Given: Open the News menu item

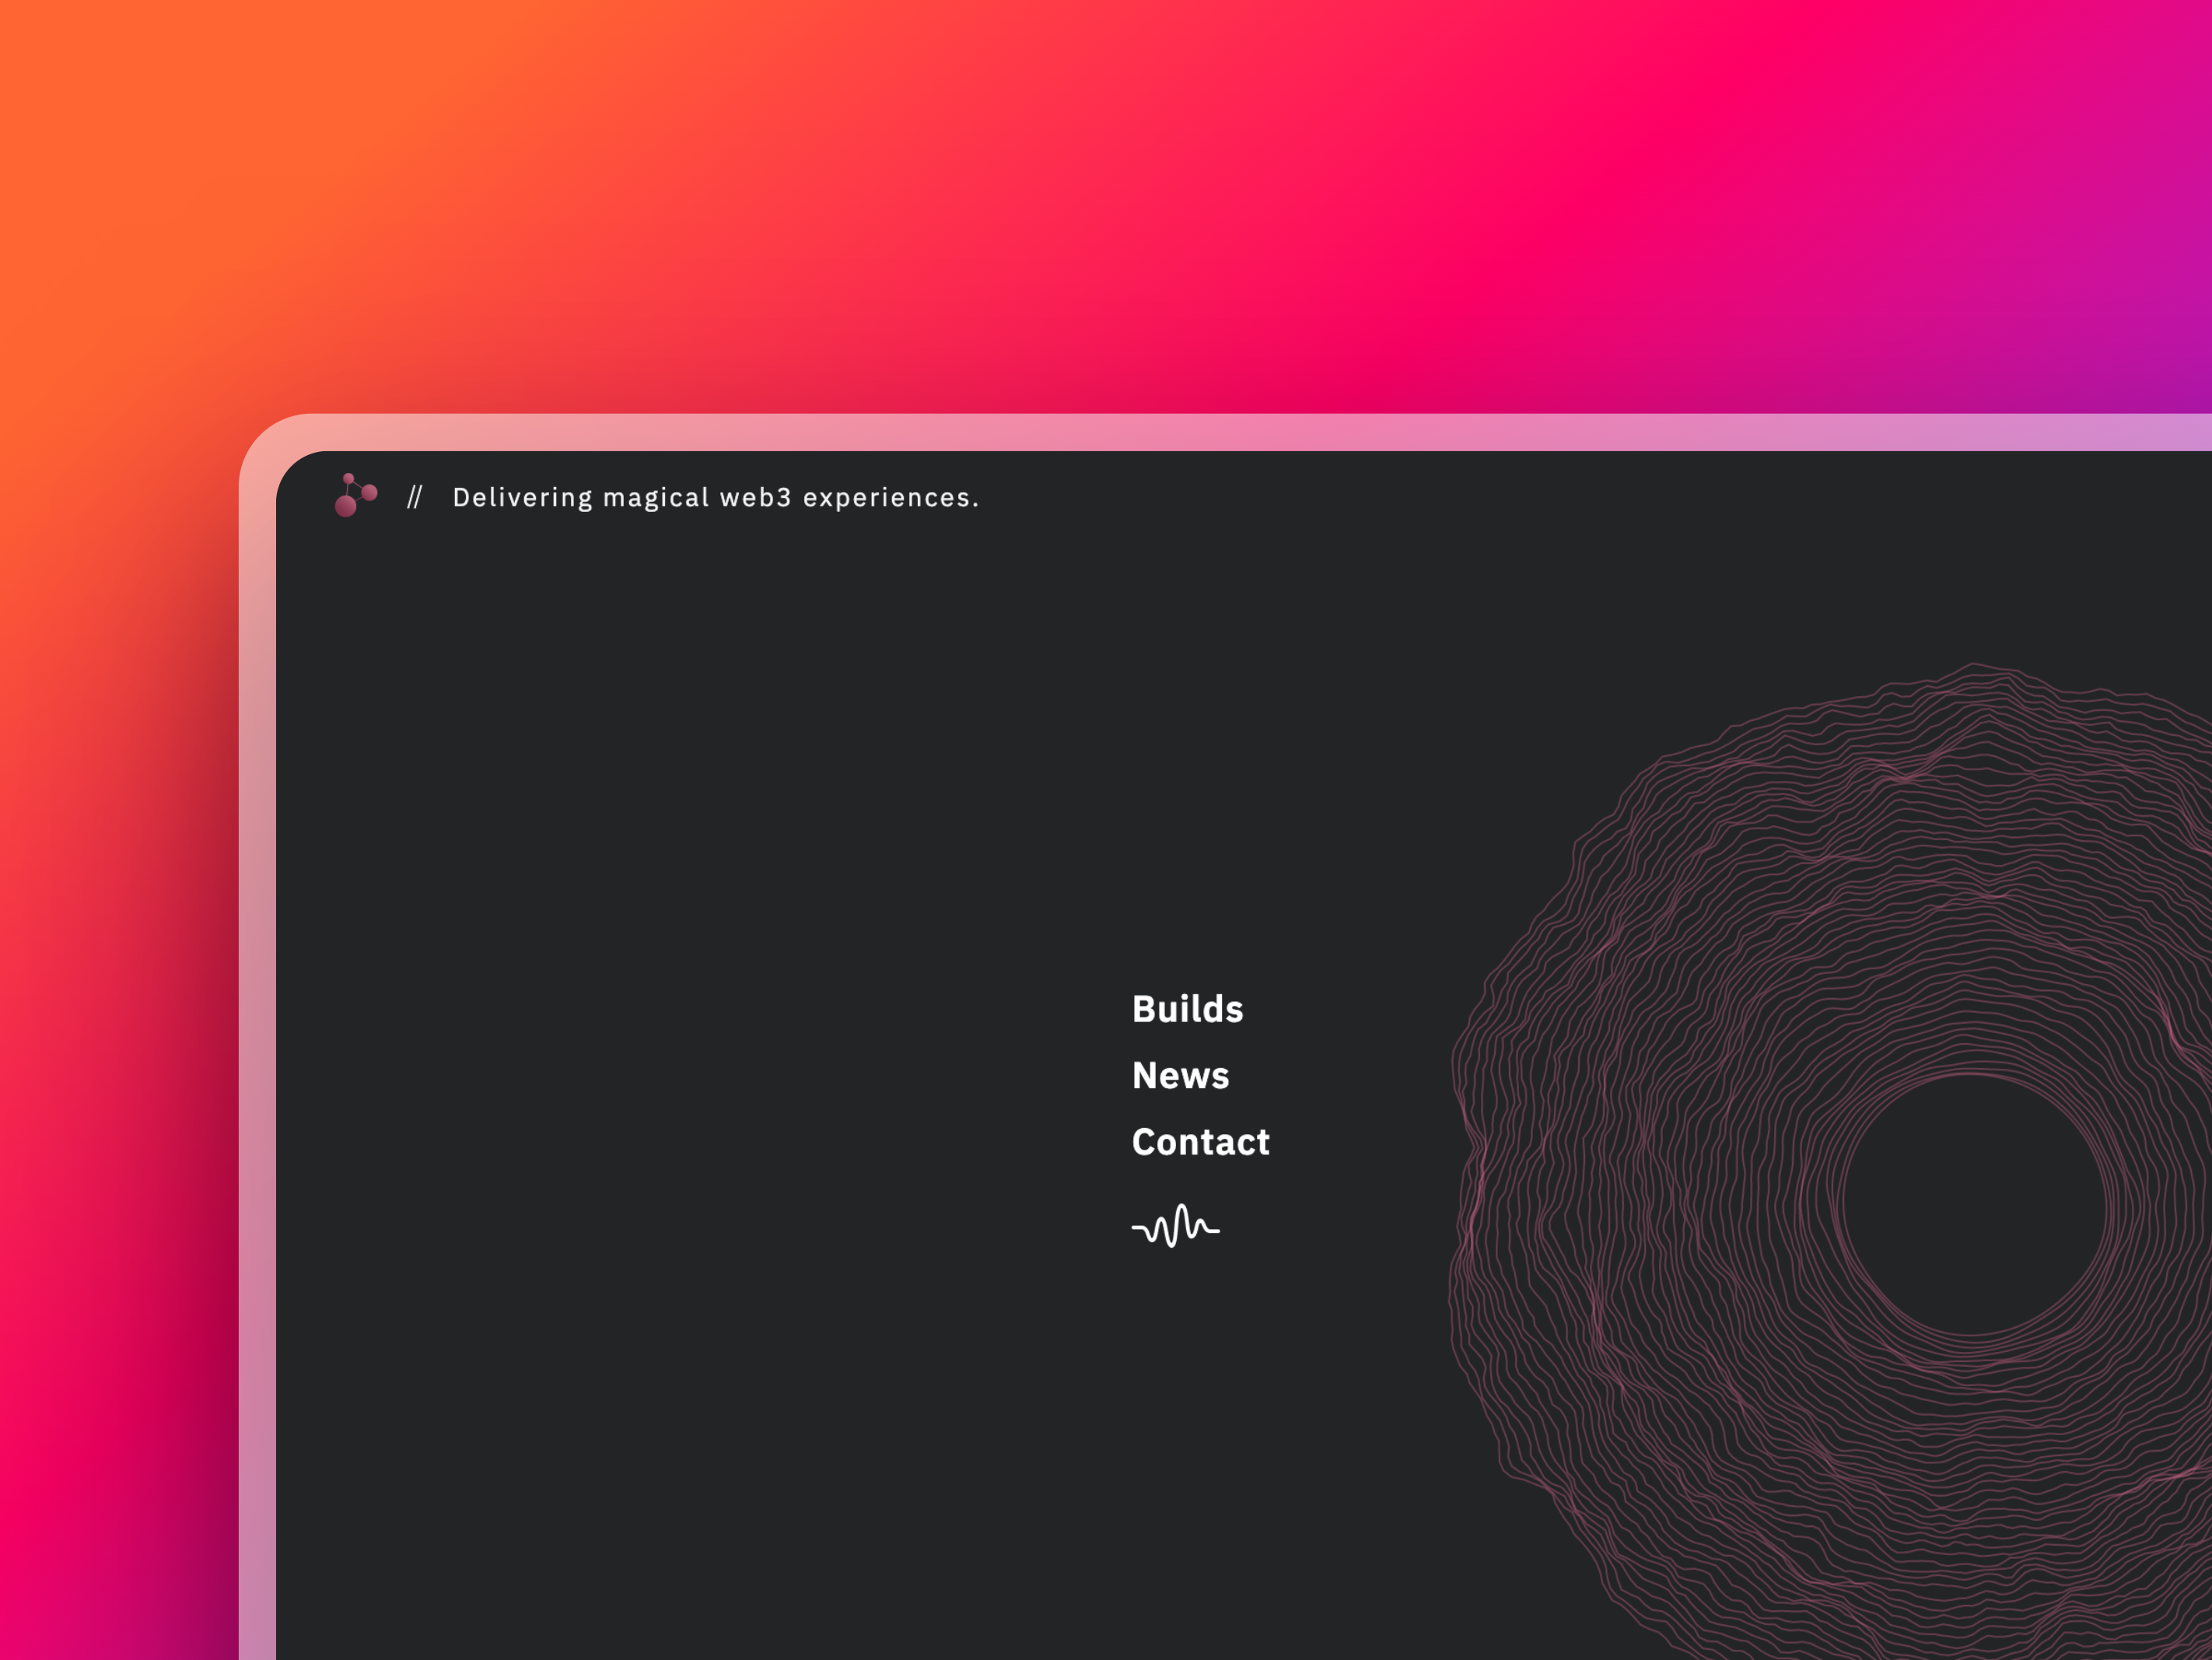Looking at the screenshot, I should [1180, 1076].
